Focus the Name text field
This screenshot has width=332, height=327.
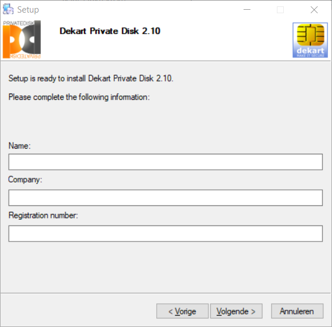(x=165, y=162)
